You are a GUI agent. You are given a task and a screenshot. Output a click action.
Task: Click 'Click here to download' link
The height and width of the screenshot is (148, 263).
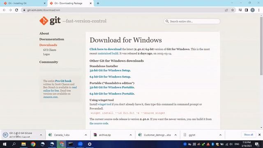[105, 49]
